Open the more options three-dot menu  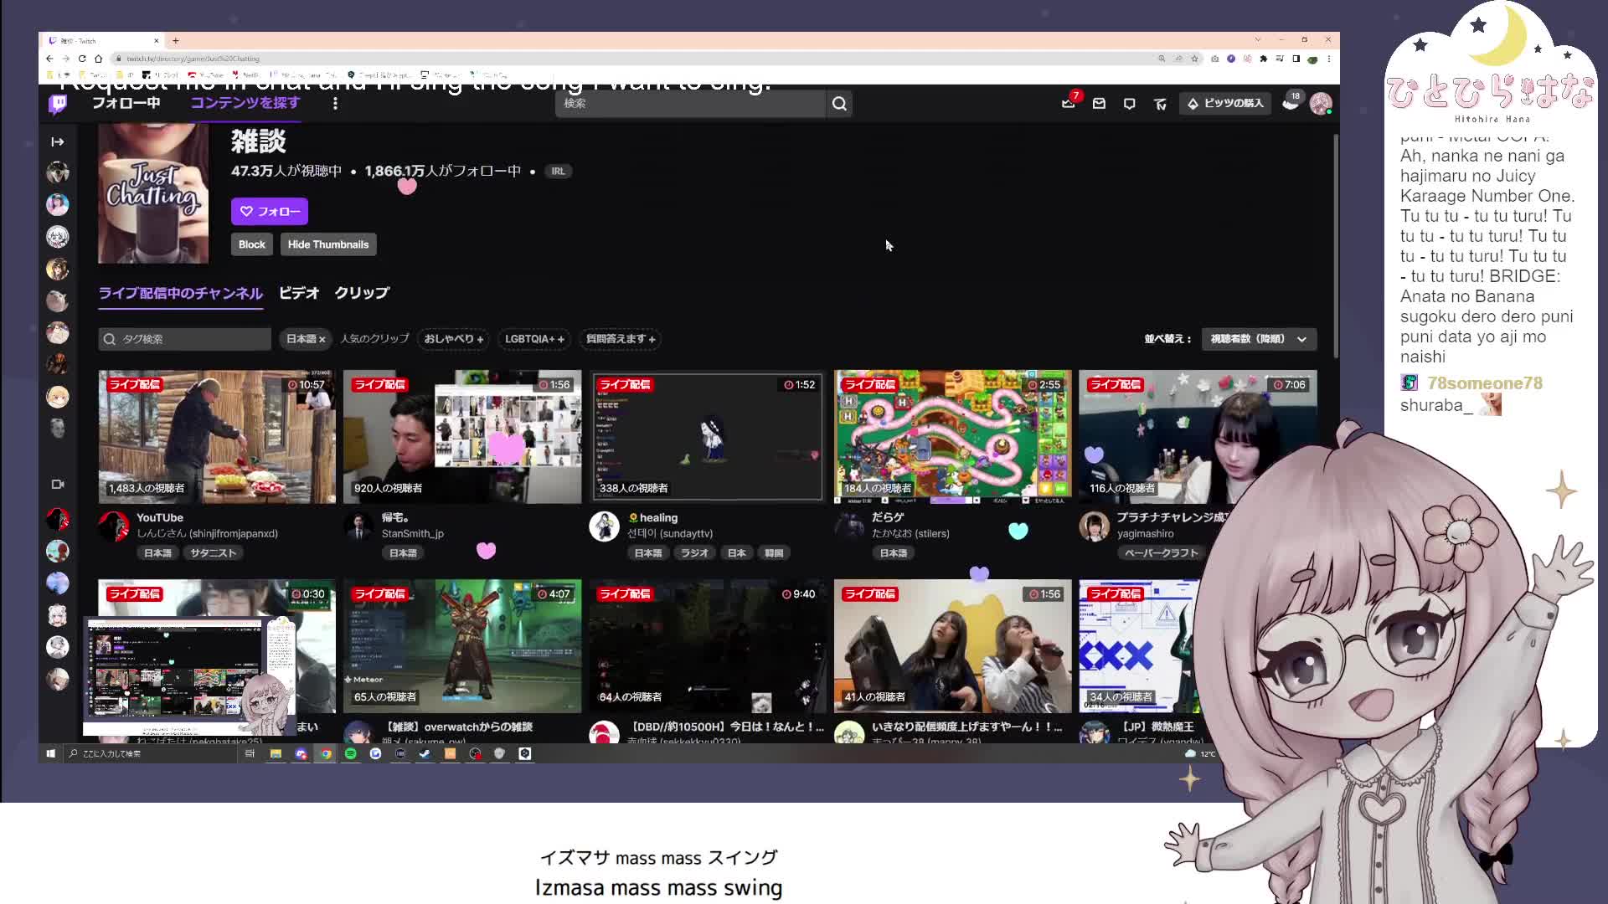click(335, 104)
